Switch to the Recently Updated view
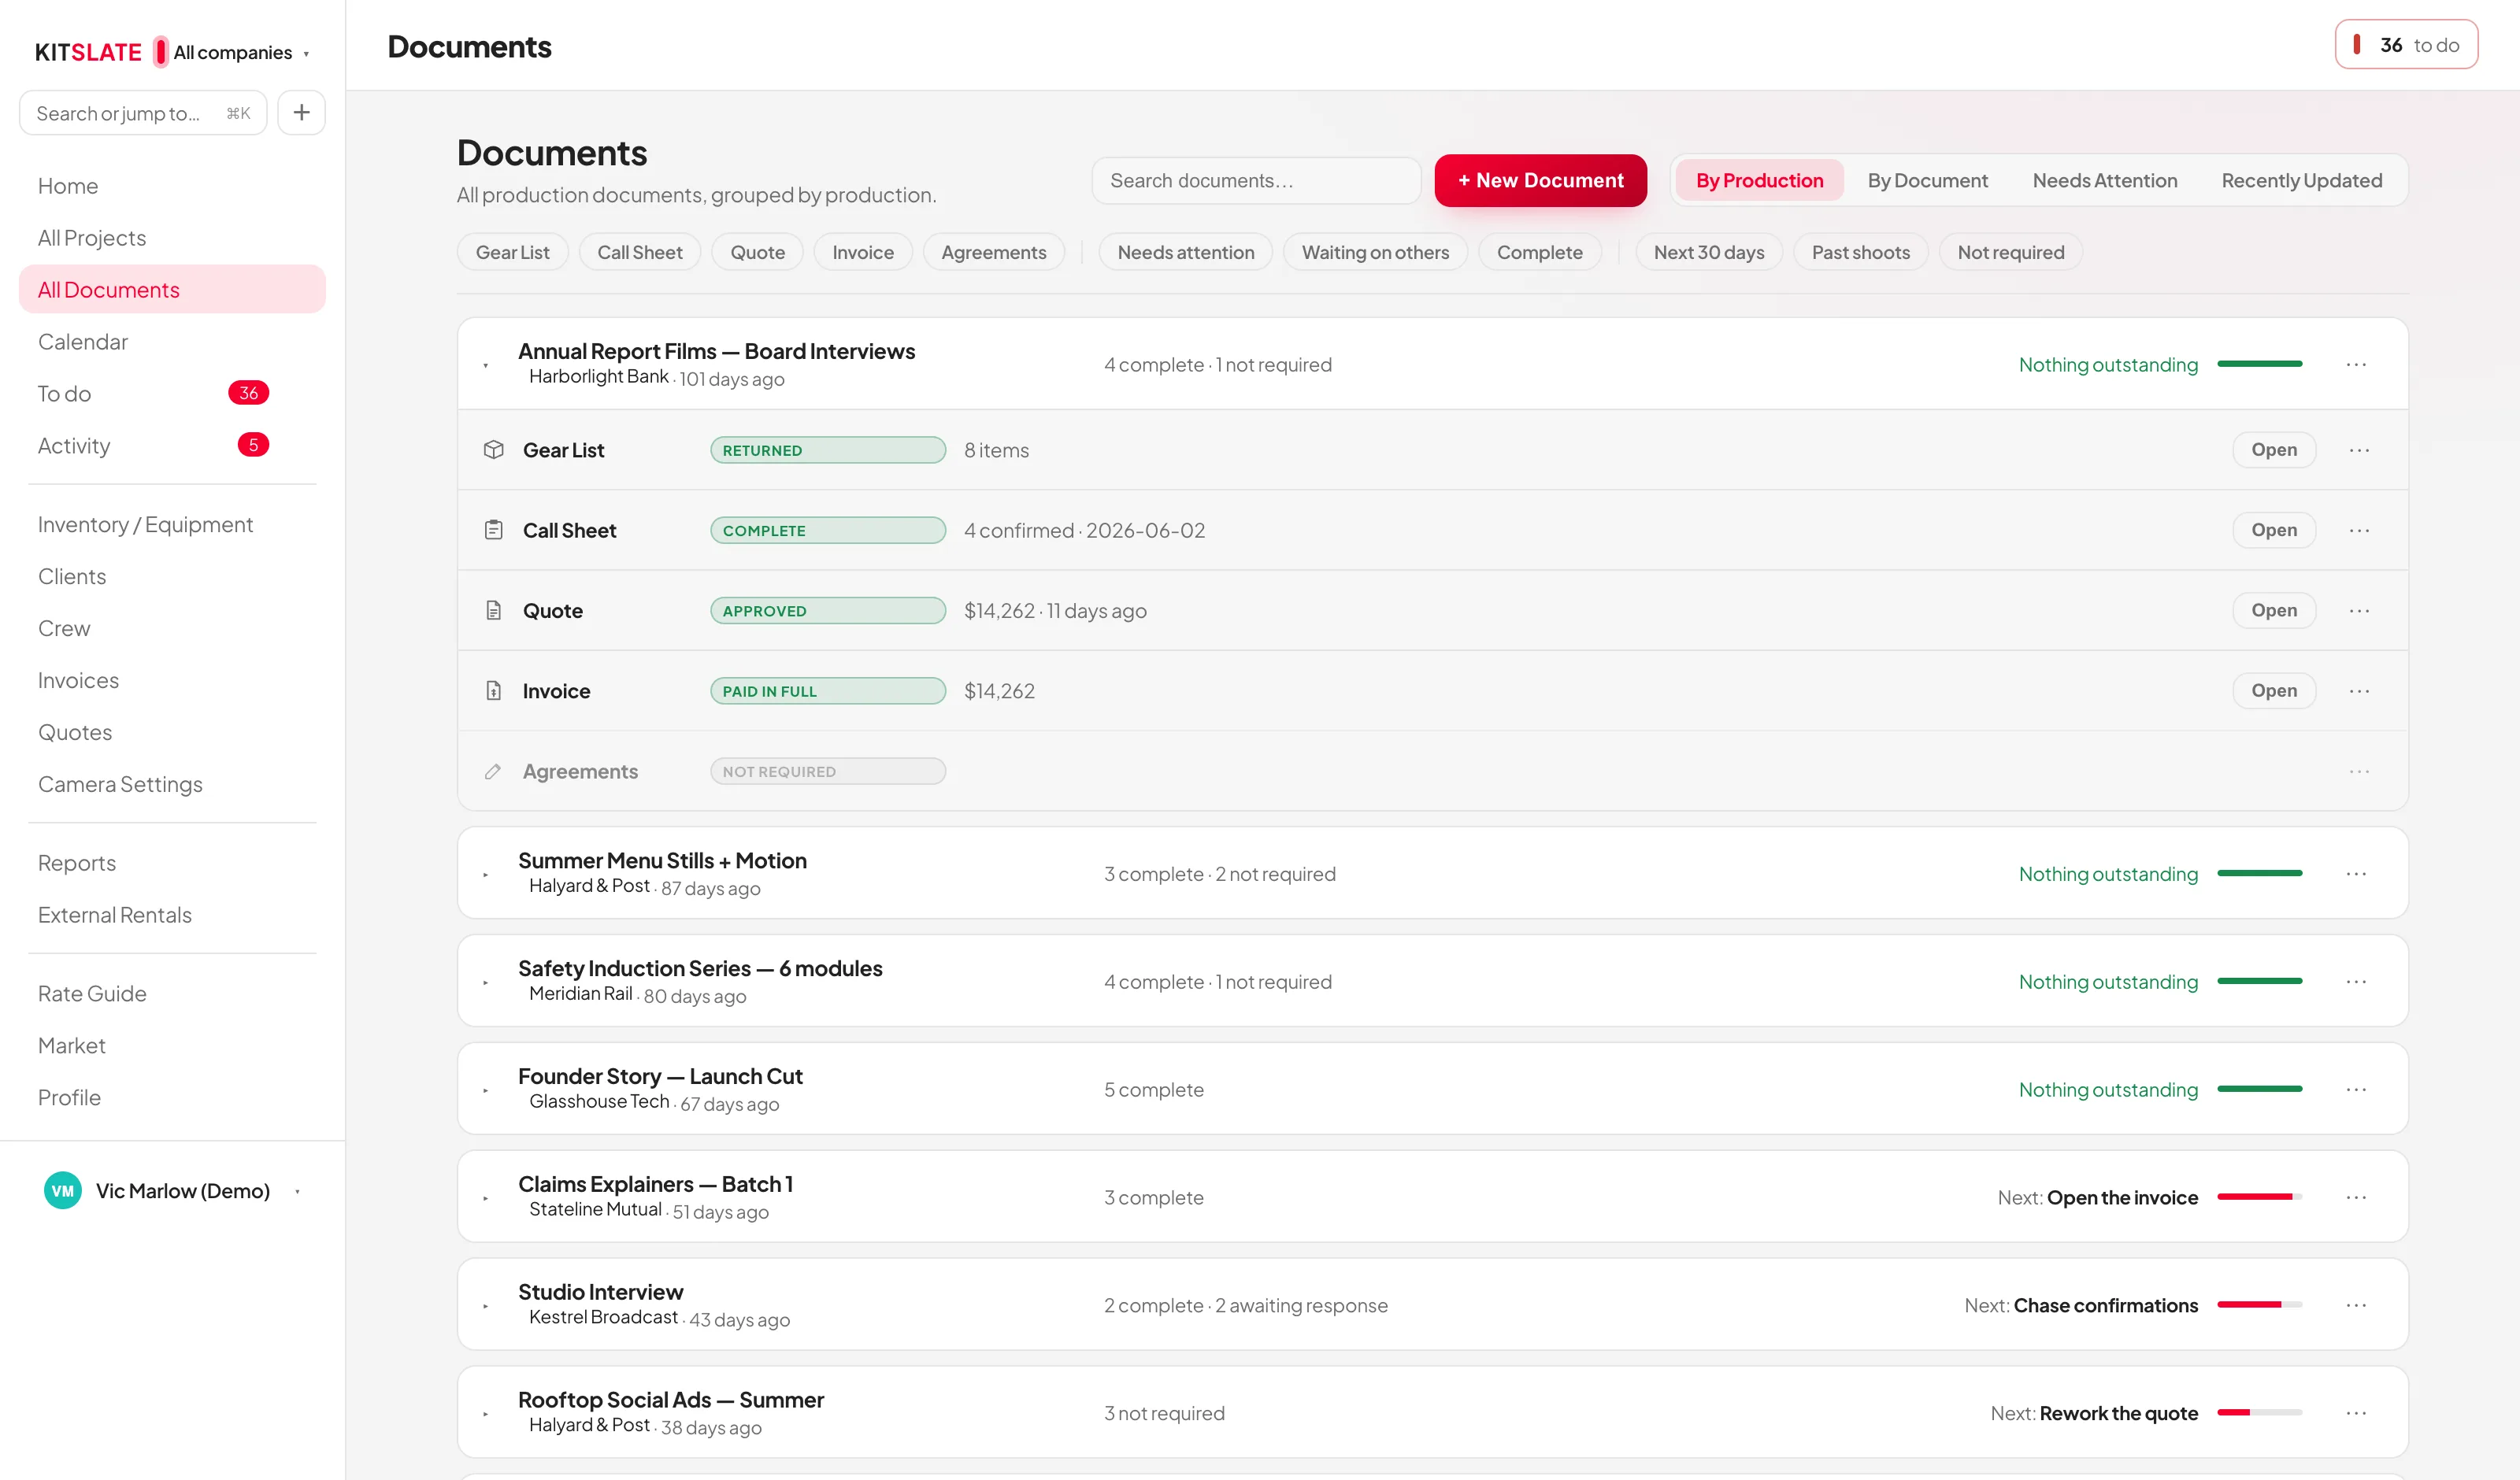This screenshot has height=1480, width=2520. [2301, 180]
